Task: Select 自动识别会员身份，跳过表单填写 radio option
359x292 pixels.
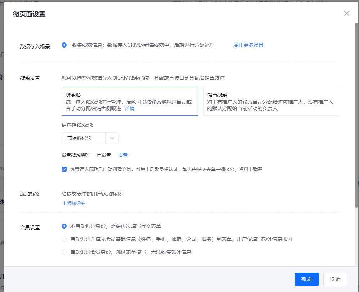Action: tap(64, 252)
